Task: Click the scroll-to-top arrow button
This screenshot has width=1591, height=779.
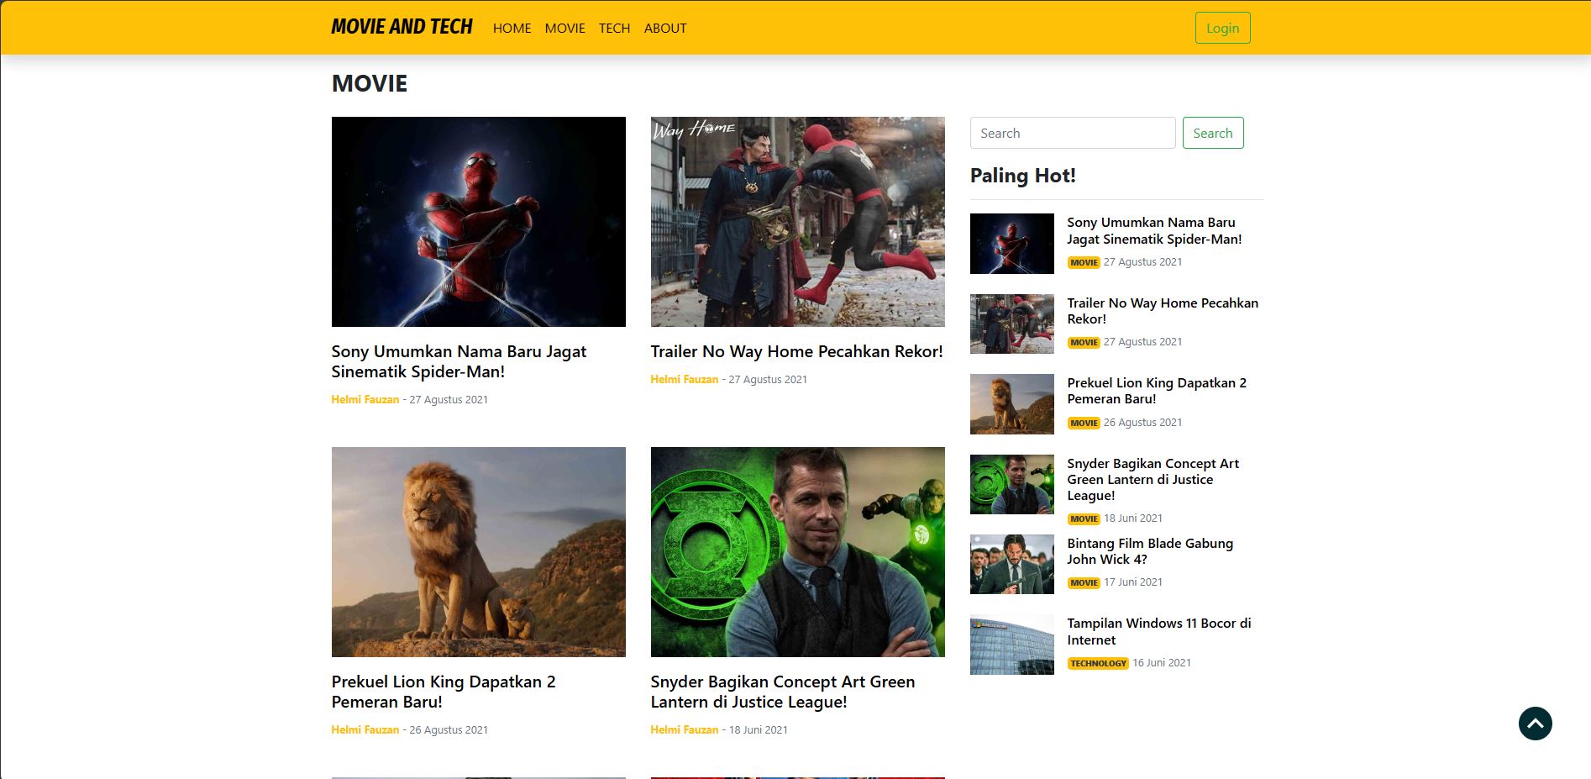Action: point(1535,724)
